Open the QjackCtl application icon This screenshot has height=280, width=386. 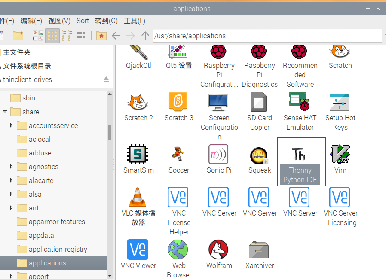tap(138, 52)
